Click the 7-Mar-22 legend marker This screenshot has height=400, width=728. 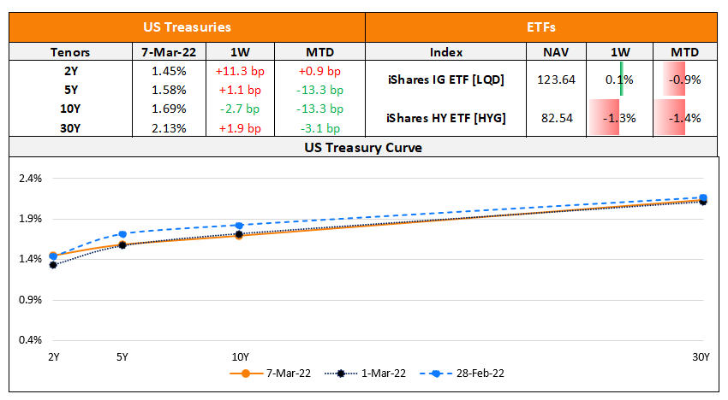click(x=246, y=374)
